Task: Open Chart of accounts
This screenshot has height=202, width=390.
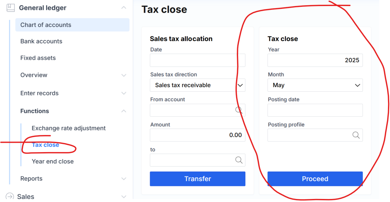Action: click(x=46, y=25)
